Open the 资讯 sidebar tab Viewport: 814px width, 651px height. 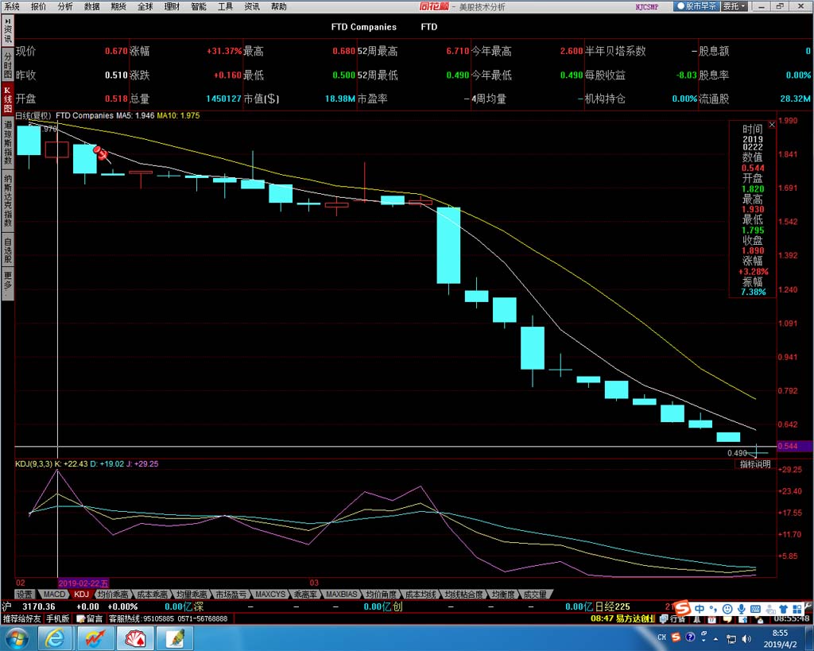pyautogui.click(x=7, y=32)
